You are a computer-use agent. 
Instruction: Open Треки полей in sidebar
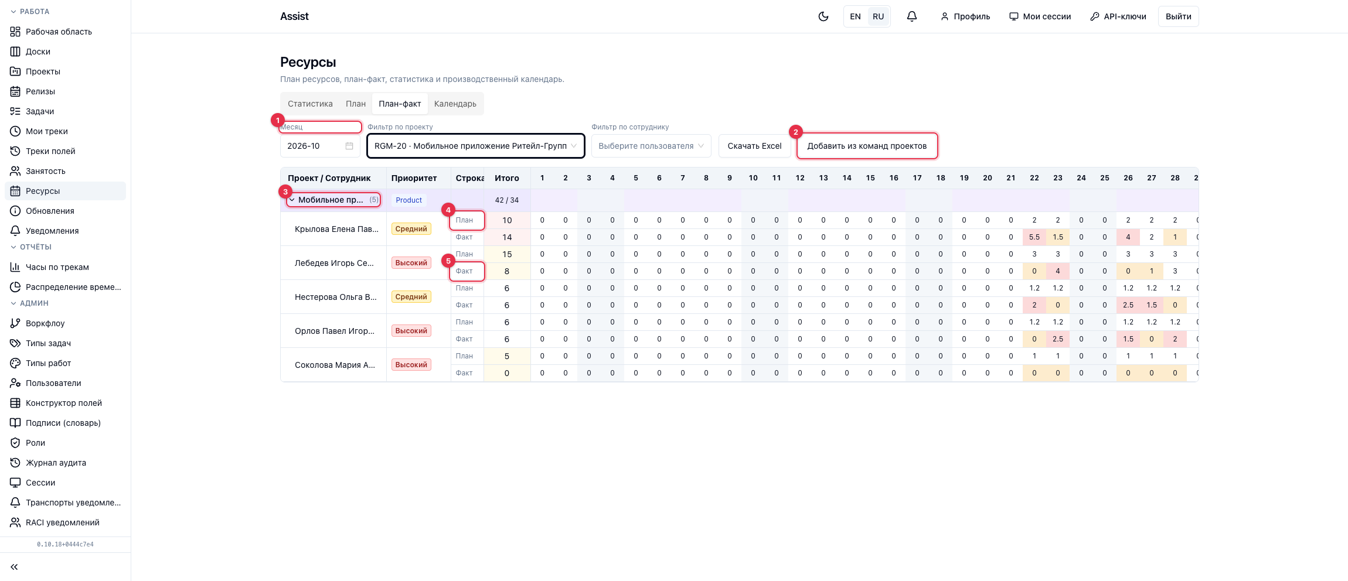(x=65, y=151)
